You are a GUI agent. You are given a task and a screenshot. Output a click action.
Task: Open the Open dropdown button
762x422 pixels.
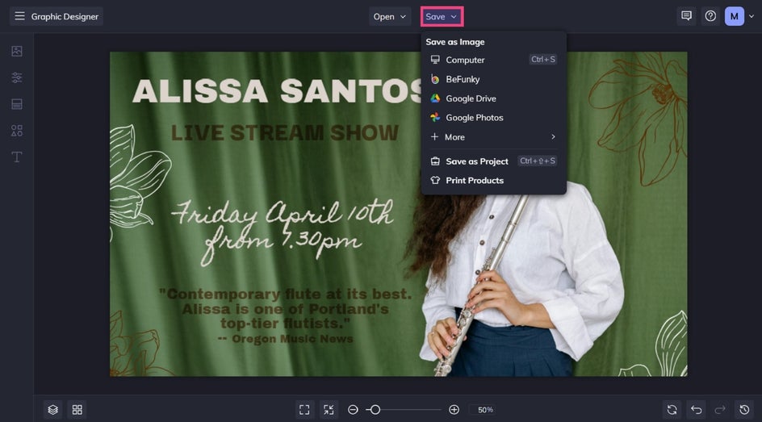[390, 16]
